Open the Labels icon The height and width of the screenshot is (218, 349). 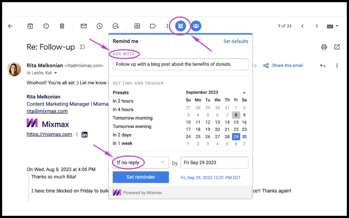[x=153, y=26]
